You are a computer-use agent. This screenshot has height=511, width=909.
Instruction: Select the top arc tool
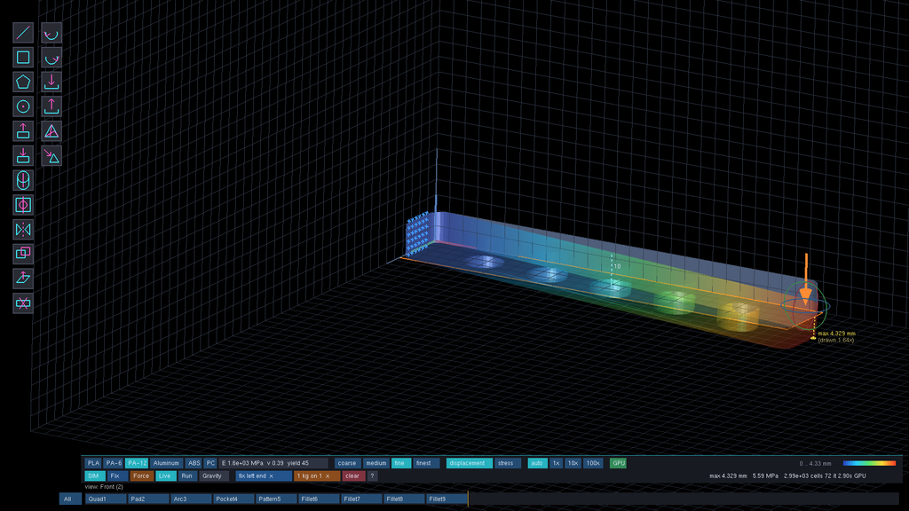51,33
